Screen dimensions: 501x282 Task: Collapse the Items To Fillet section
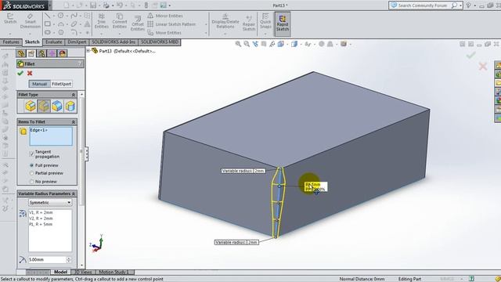[73, 122]
